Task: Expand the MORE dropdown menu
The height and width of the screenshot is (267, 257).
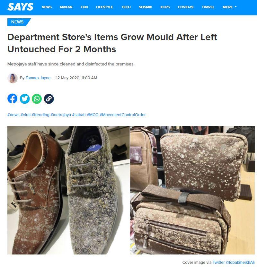Action: click(230, 7)
